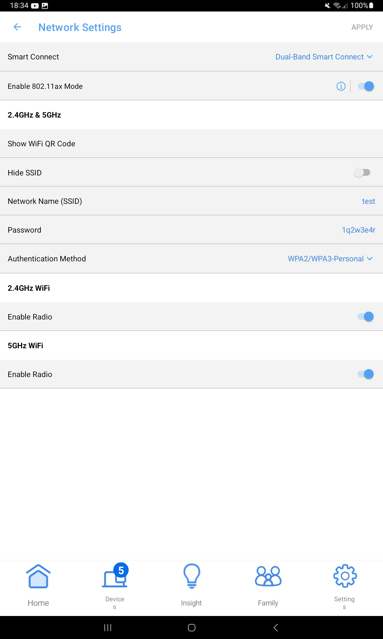Tap the Enable 802.11ax Mode label
Viewport: 383px width, 639px height.
point(45,86)
